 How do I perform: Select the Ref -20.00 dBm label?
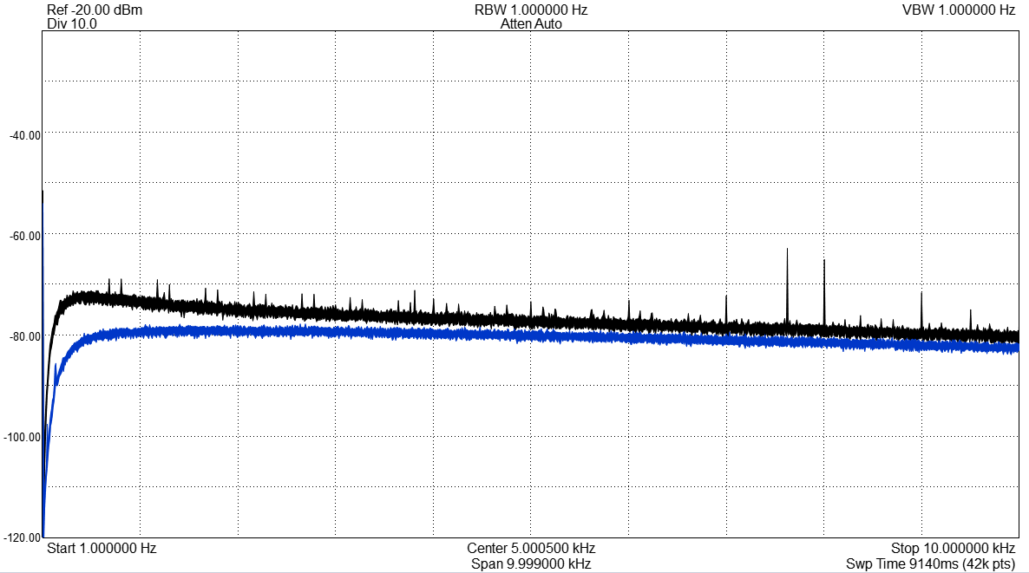point(95,10)
